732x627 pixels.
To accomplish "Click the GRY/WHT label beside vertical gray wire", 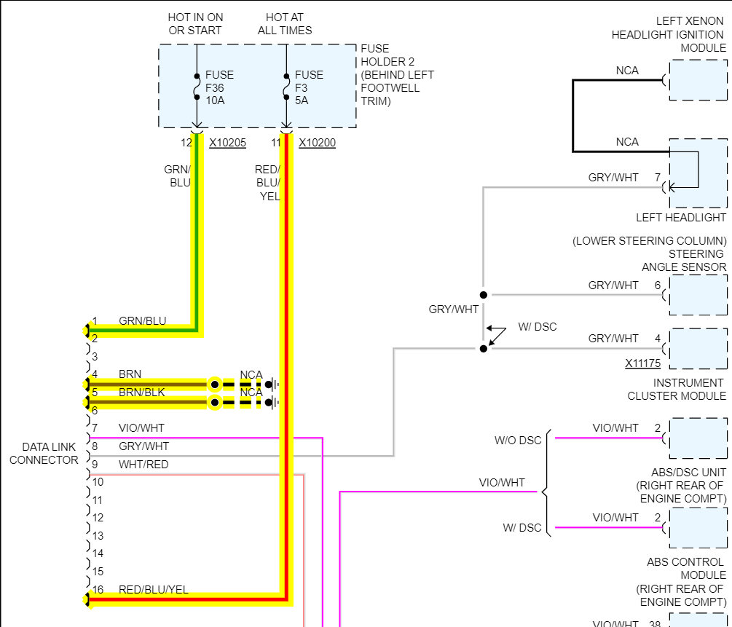I will [453, 309].
